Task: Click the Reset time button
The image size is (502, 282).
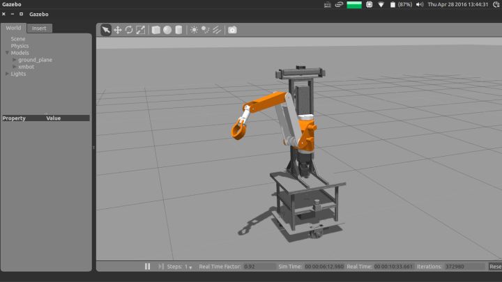Action: click(495, 266)
